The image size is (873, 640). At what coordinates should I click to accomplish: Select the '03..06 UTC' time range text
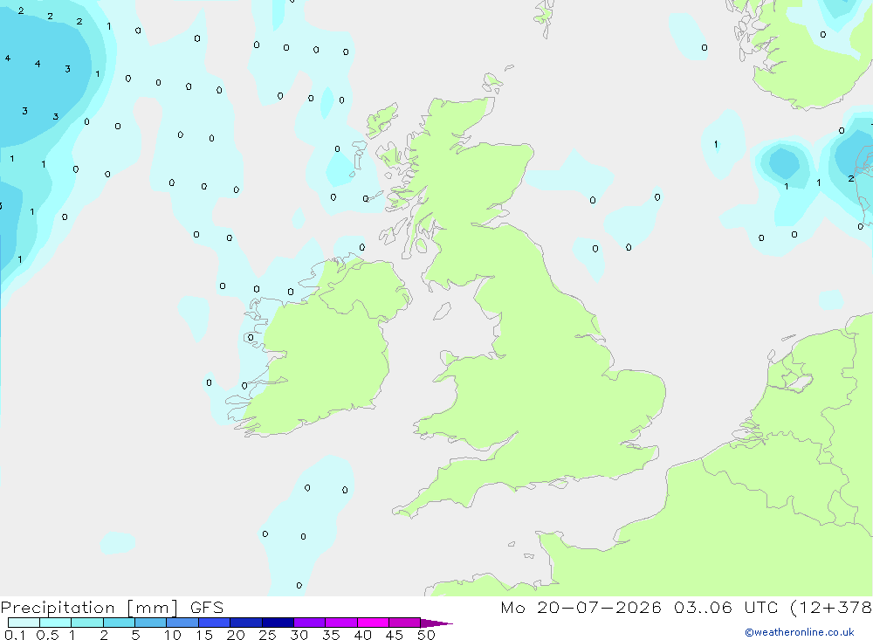click(x=725, y=607)
